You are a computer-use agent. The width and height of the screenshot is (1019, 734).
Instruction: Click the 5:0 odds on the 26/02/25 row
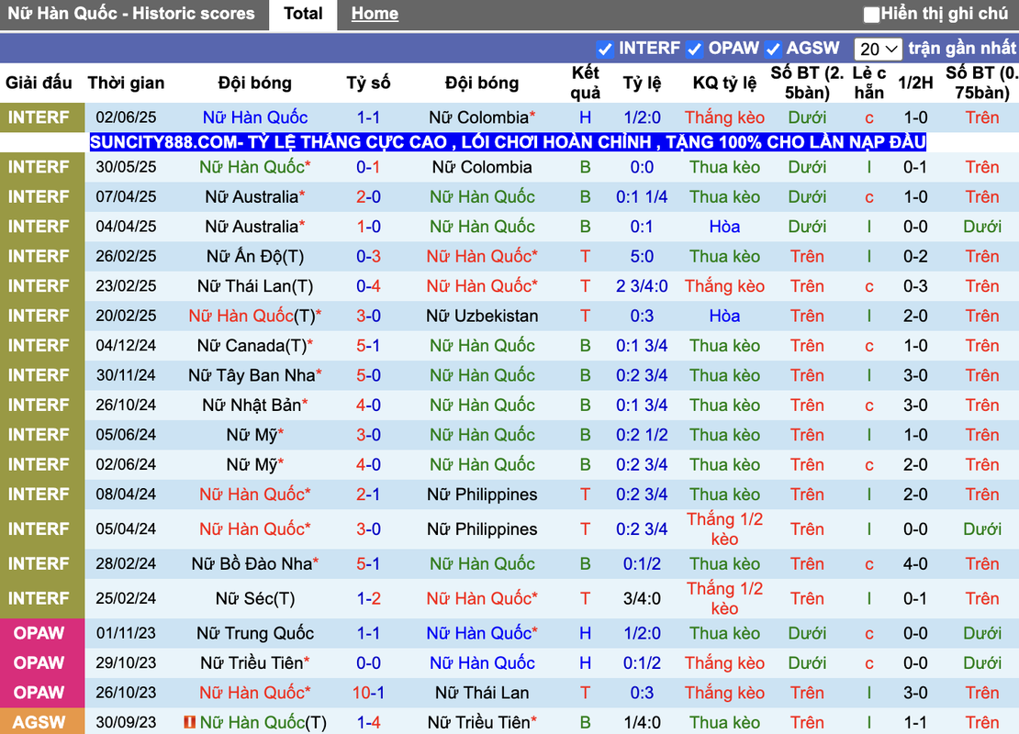coord(642,257)
